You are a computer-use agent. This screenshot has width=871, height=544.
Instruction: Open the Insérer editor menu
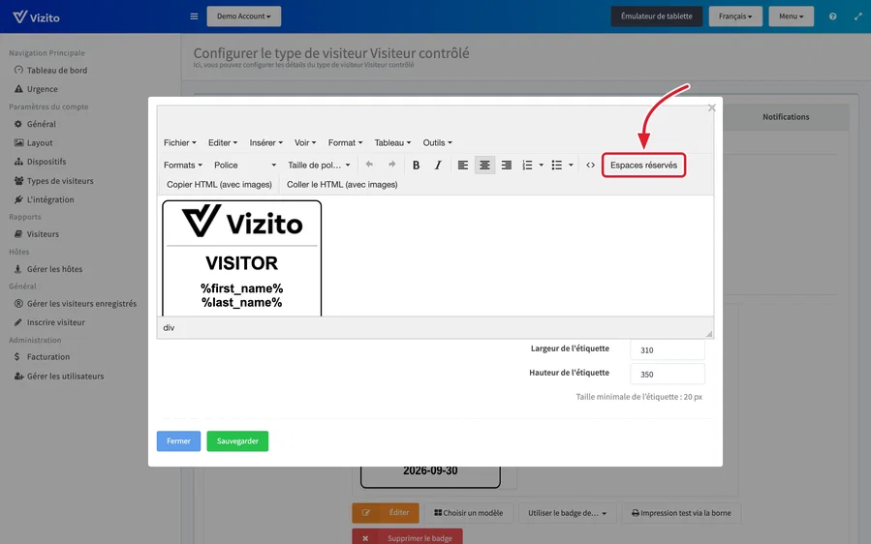(266, 142)
